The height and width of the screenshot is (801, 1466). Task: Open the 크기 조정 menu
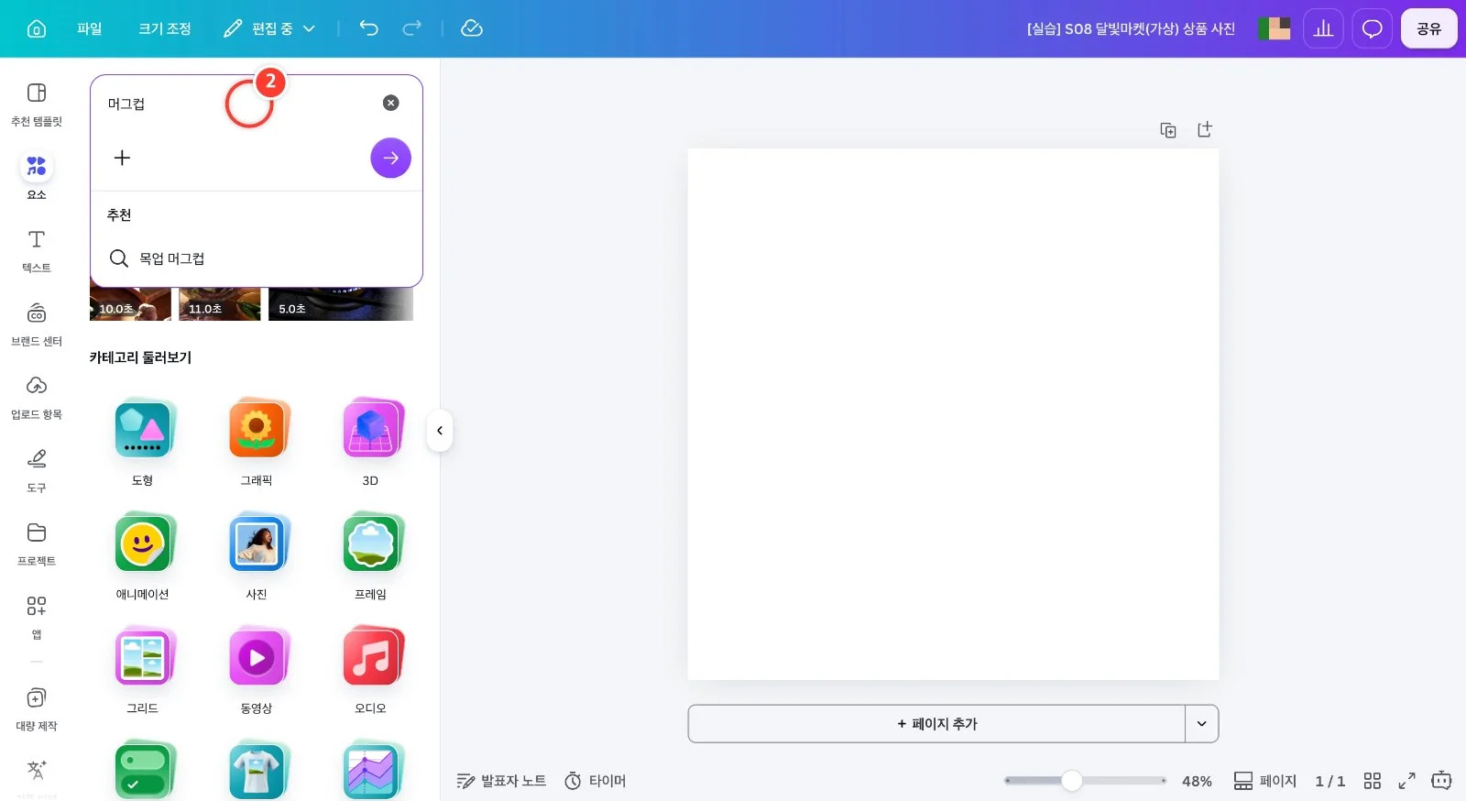coord(165,28)
